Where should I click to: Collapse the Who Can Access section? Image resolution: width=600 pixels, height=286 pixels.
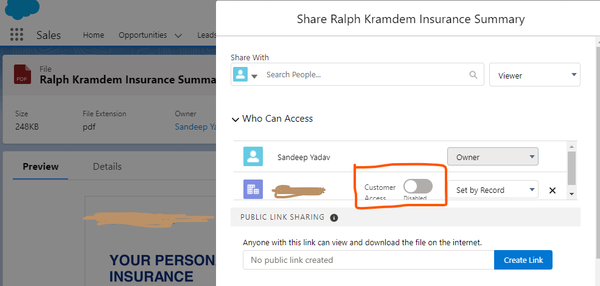pyautogui.click(x=235, y=119)
